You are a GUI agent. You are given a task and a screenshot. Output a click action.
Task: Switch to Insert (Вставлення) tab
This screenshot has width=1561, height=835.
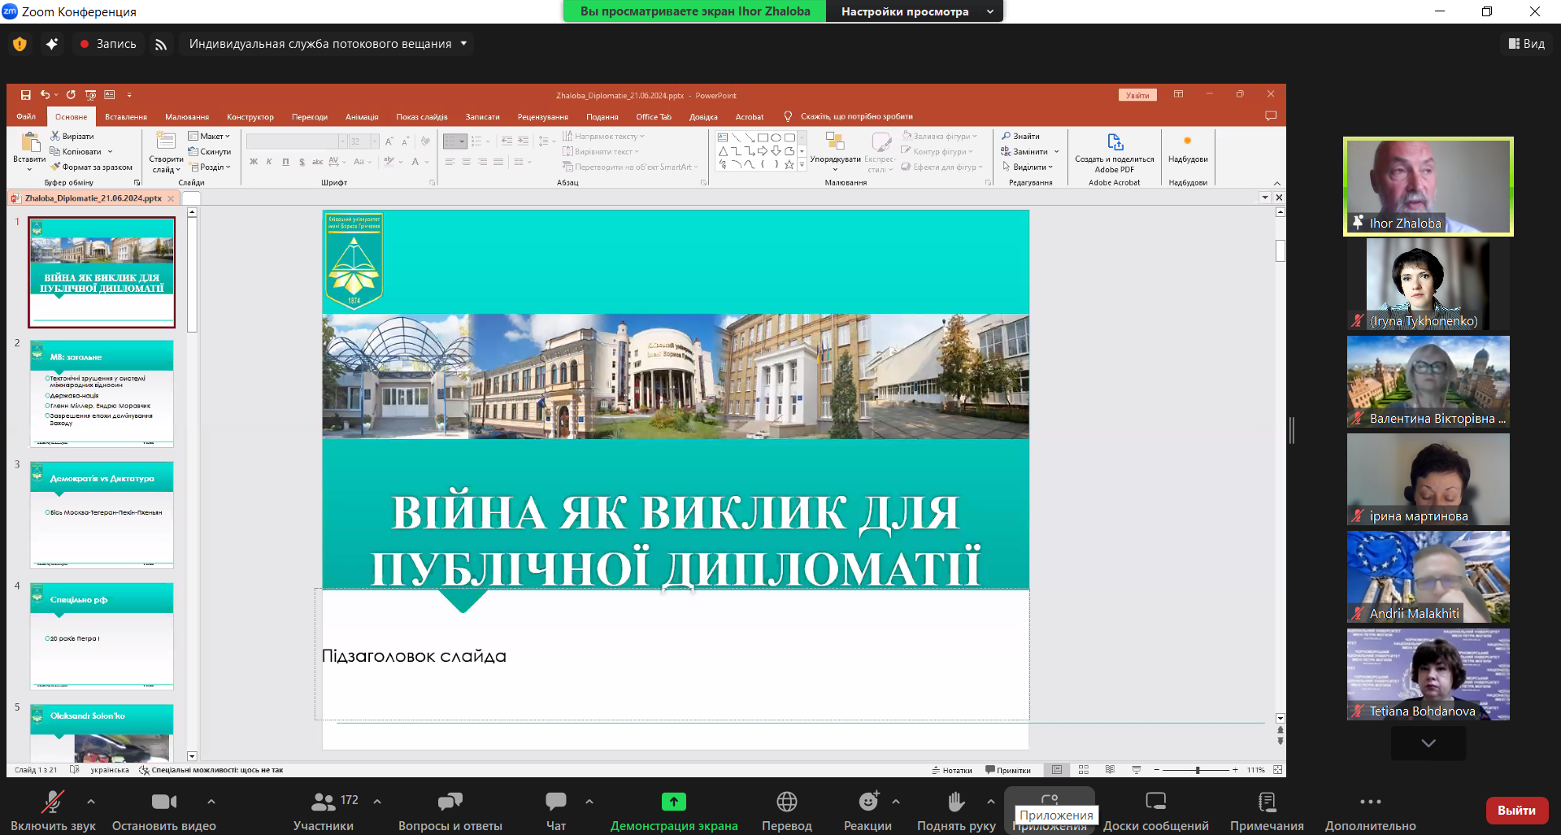point(126,117)
